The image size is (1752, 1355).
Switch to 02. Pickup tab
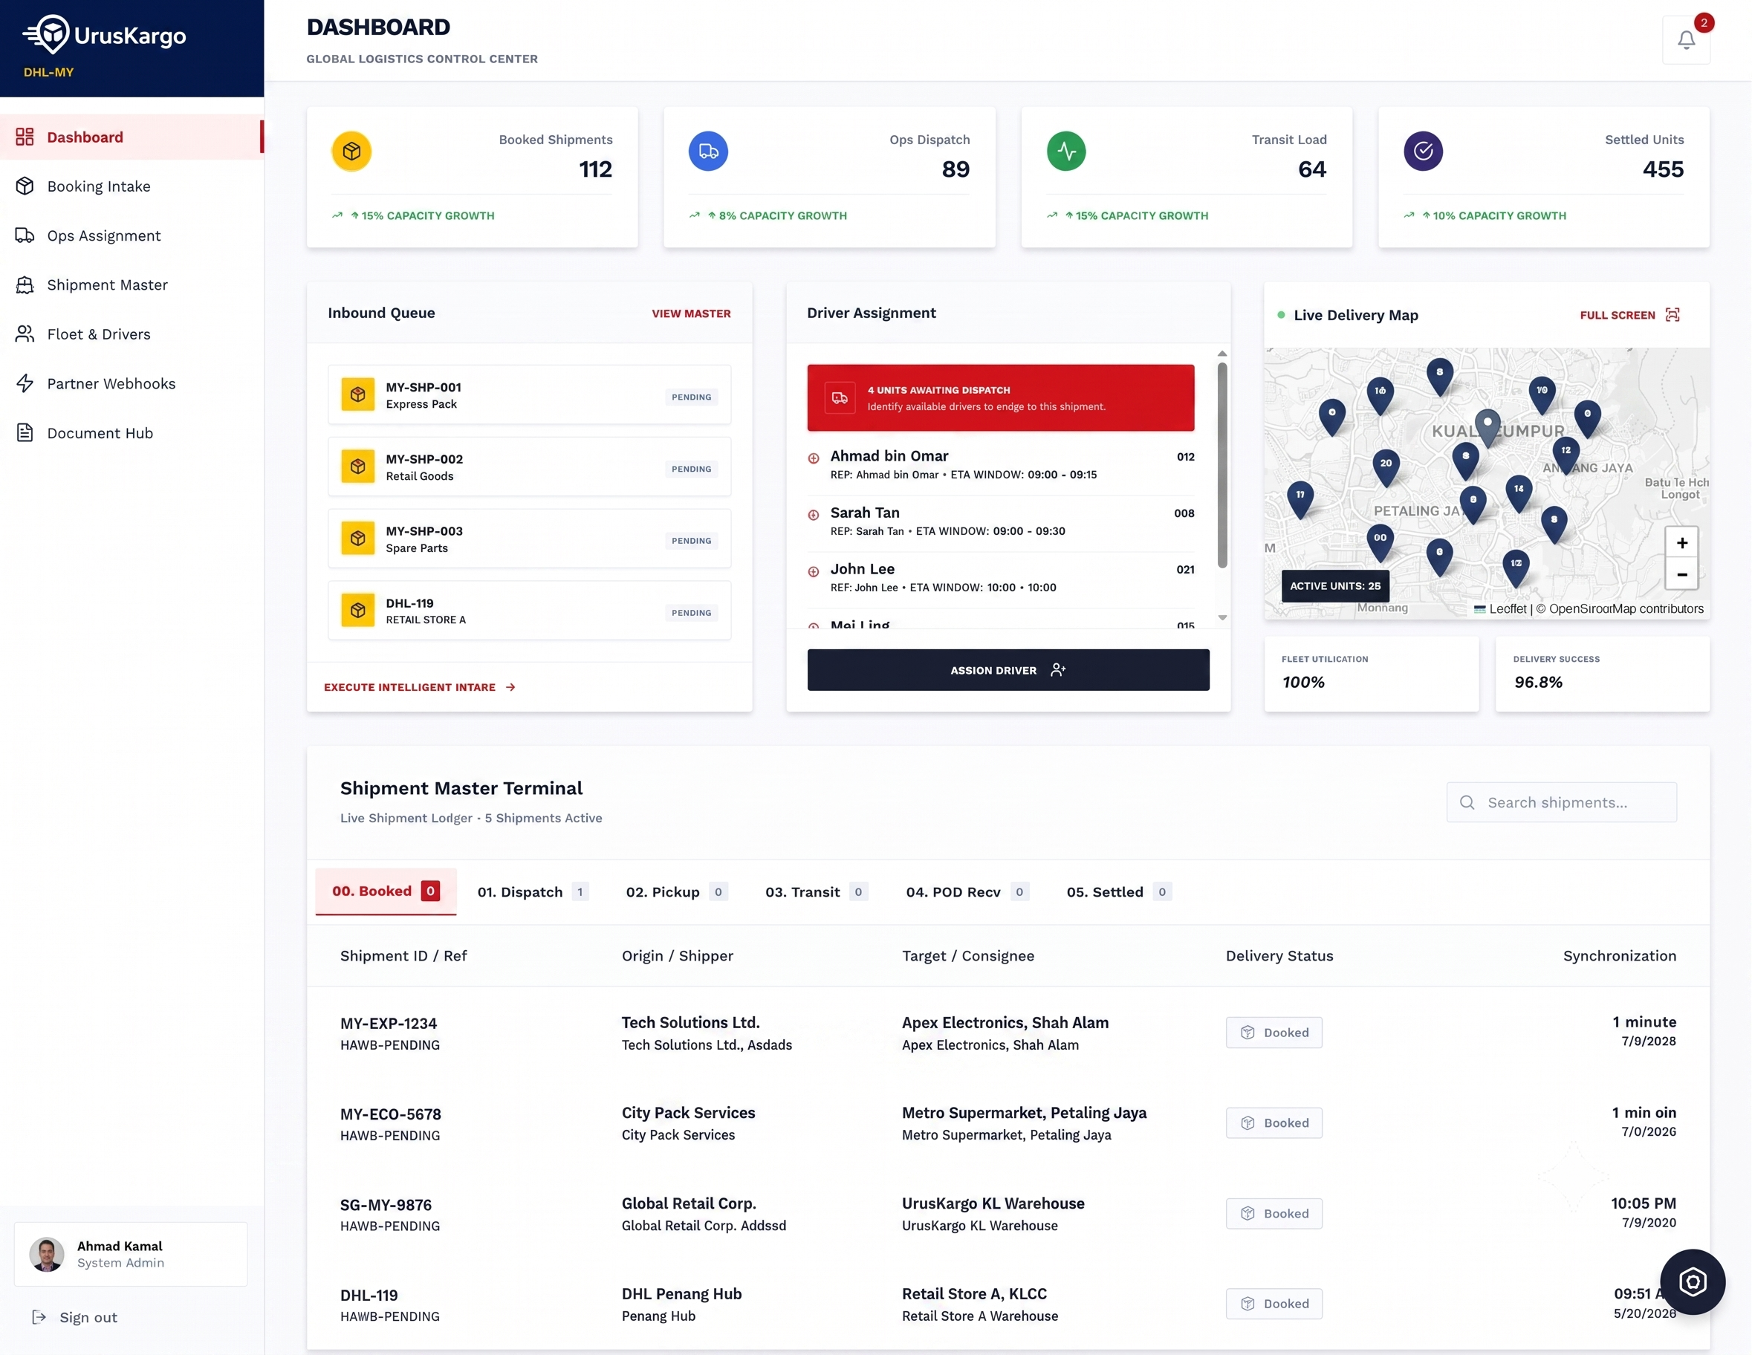click(676, 892)
